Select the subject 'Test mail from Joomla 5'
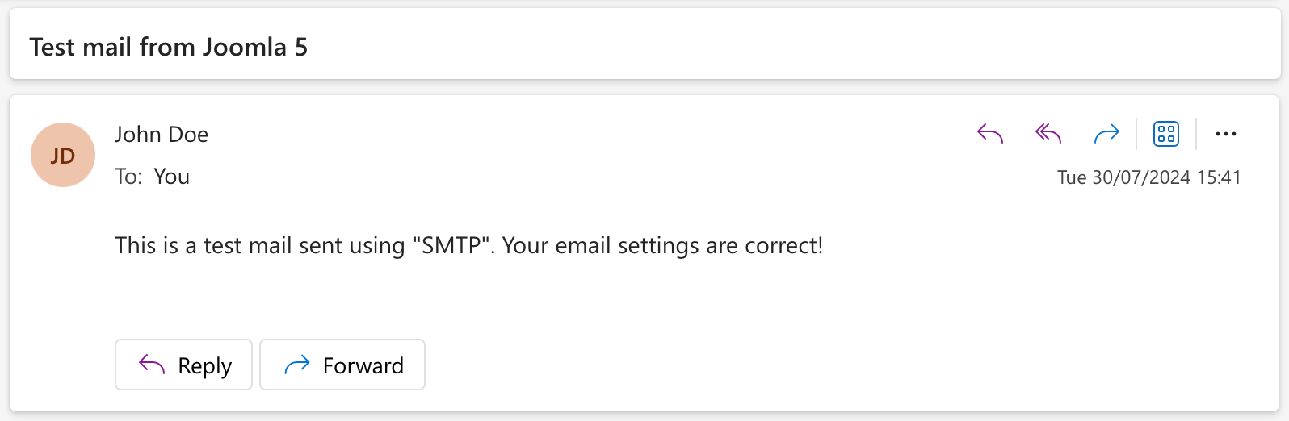 coord(169,47)
